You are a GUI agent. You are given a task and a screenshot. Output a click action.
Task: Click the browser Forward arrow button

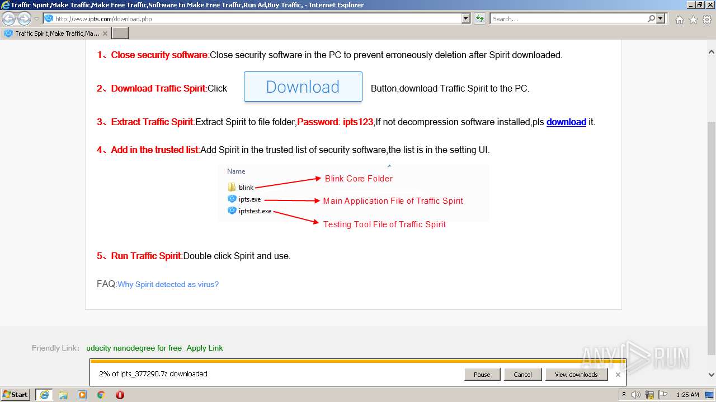24,19
